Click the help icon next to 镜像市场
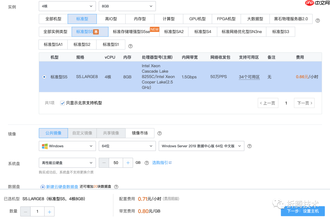This screenshot has height=219, width=330. [x=159, y=133]
